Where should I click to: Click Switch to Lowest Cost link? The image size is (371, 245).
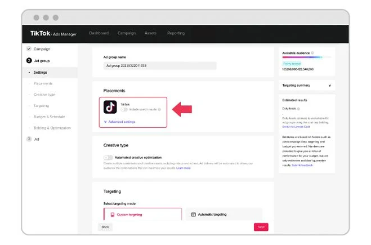tap(296, 127)
